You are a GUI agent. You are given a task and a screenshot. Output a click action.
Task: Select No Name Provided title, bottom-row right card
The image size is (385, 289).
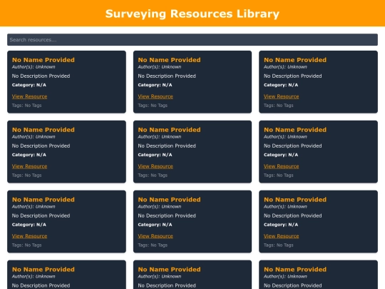[x=295, y=269]
